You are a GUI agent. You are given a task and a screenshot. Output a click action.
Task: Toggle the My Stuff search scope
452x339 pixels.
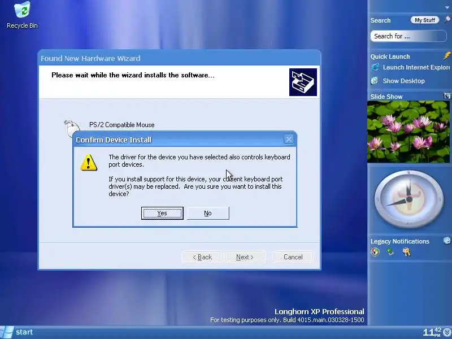click(425, 20)
